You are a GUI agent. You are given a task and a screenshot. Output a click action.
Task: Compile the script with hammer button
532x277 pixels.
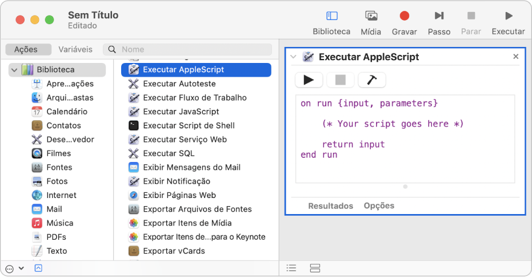coord(372,80)
